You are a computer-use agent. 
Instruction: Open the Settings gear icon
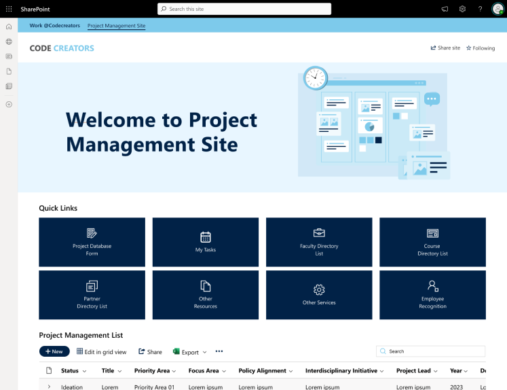tap(462, 9)
